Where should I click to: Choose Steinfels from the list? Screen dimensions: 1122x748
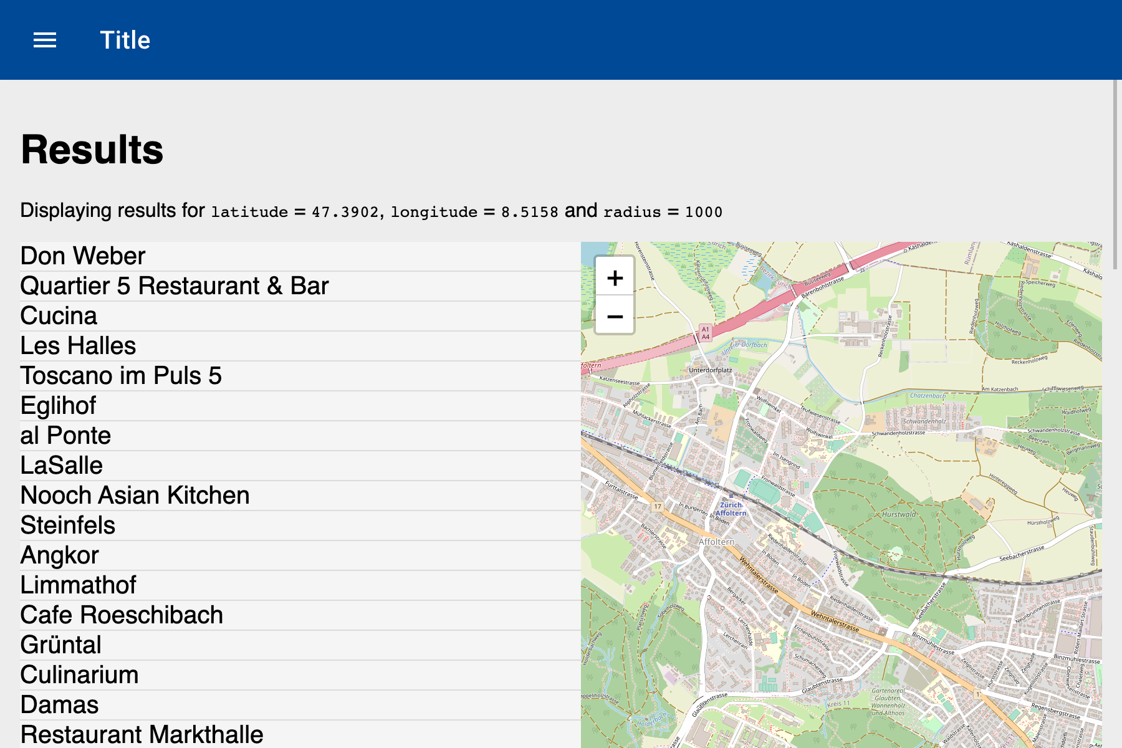[67, 525]
